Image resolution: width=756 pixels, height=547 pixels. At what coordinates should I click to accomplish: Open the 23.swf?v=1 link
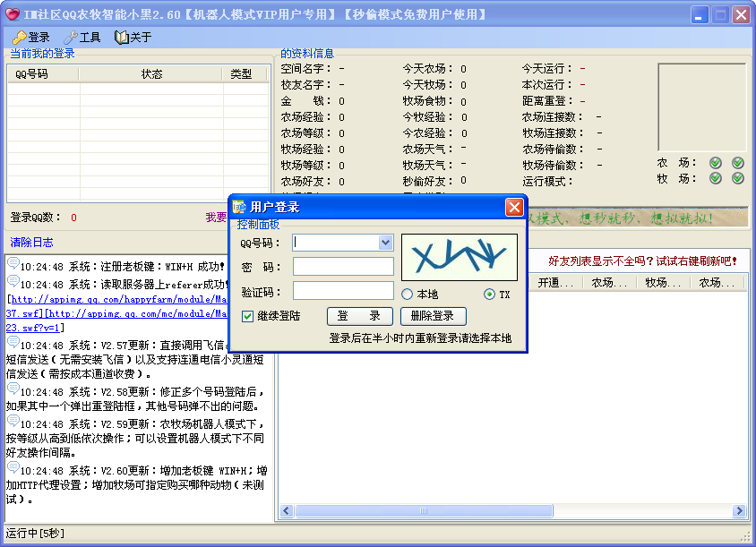(x=33, y=328)
